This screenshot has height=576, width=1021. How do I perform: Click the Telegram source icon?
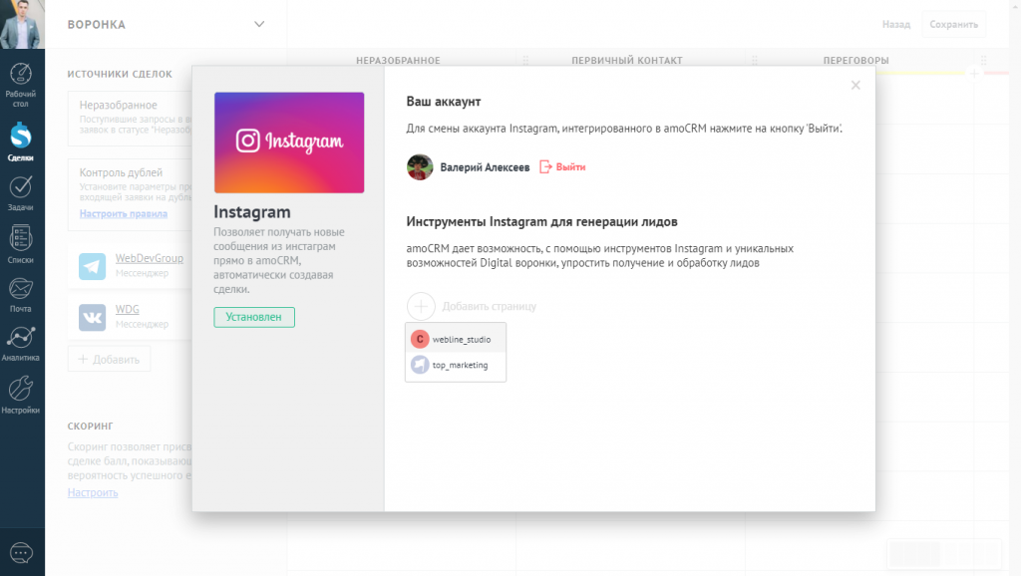[x=93, y=266]
